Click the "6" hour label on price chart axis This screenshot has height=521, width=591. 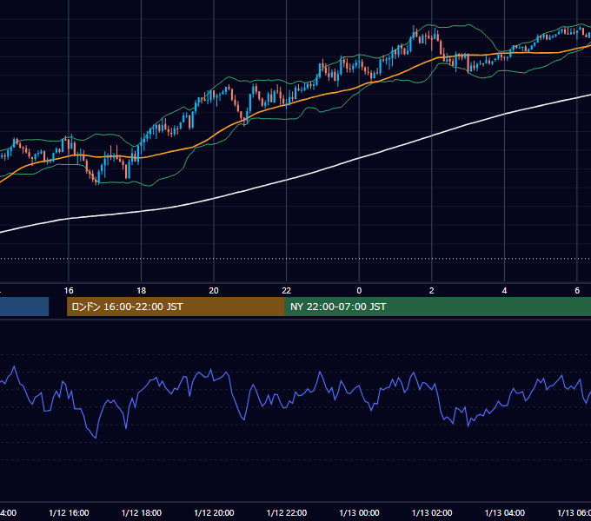[577, 291]
